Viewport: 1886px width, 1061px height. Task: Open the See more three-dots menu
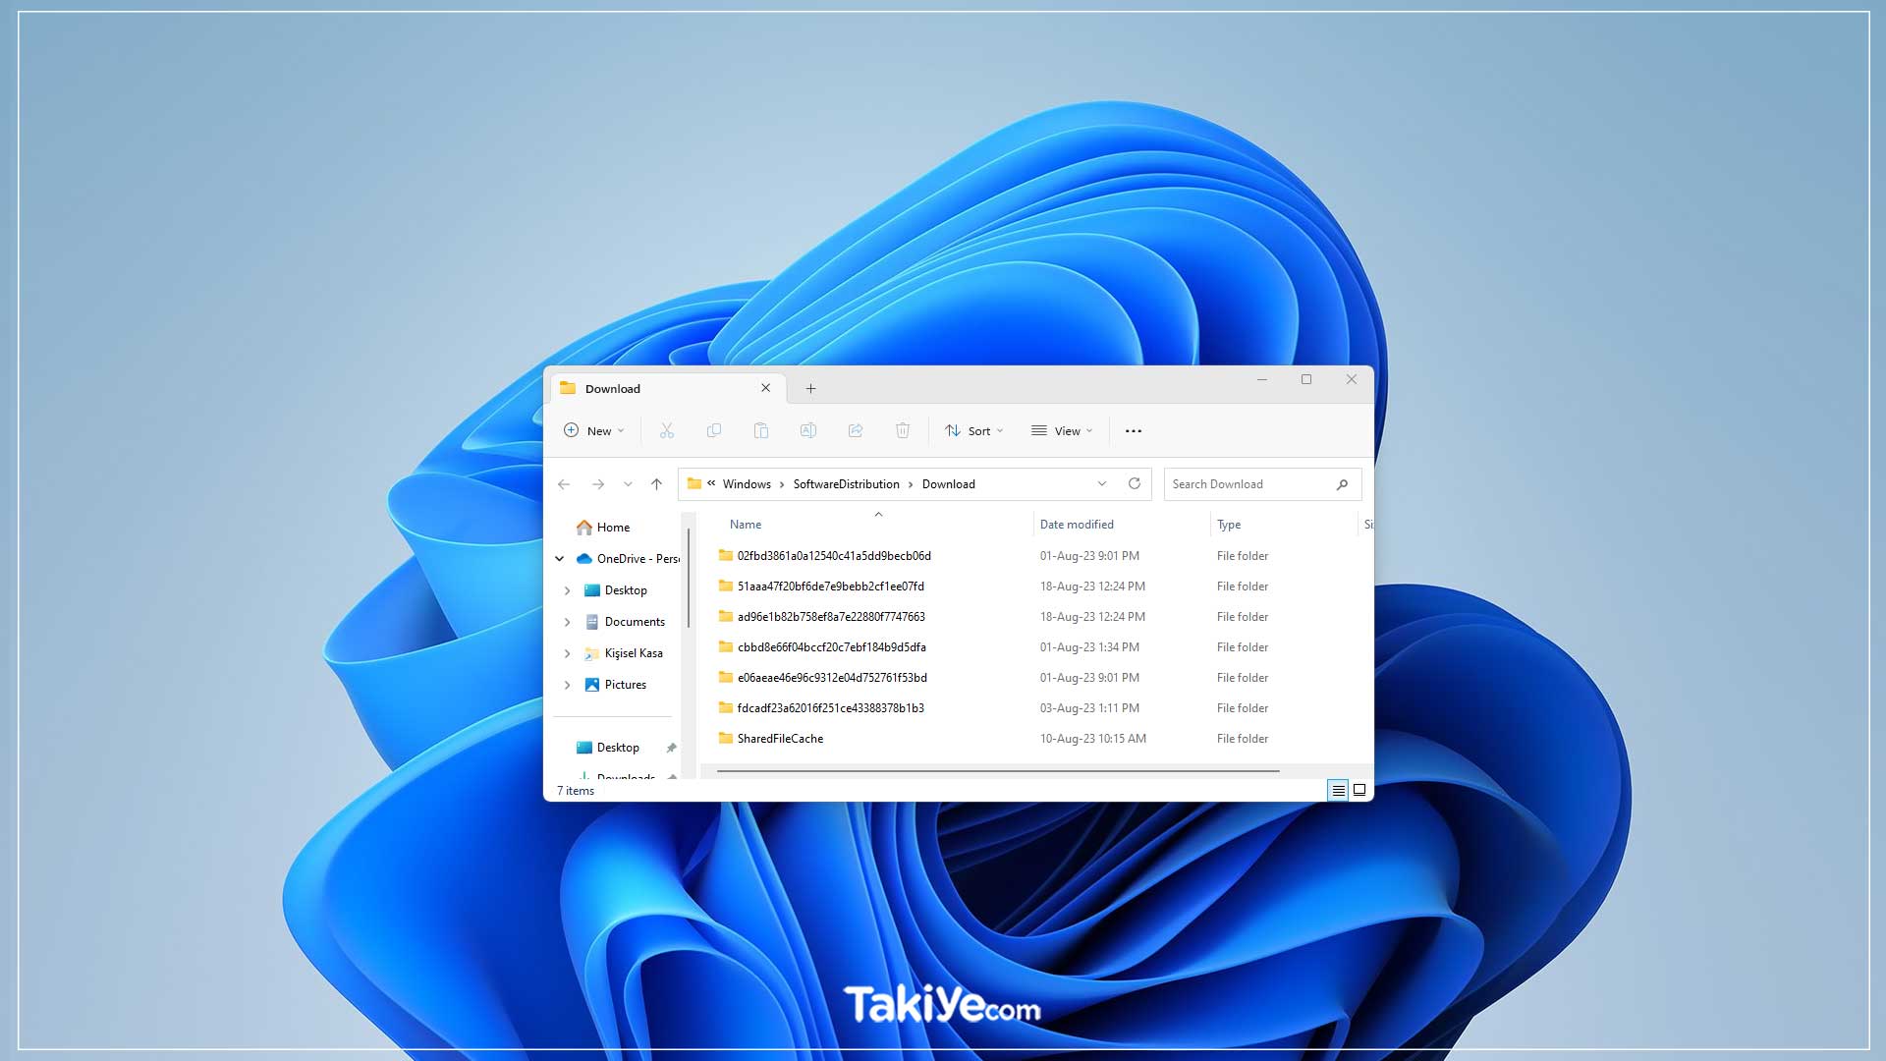[1134, 431]
